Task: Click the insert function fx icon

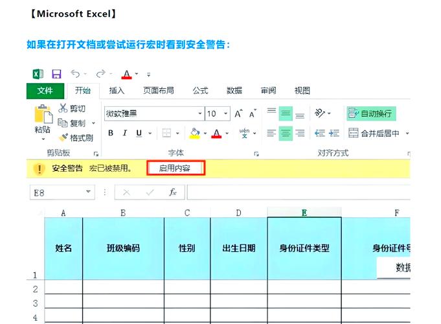Action: pyautogui.click(x=173, y=192)
